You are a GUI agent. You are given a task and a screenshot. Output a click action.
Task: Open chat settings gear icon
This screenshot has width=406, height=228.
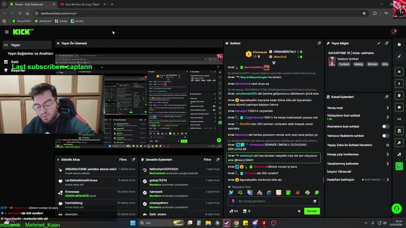pyautogui.click(x=299, y=211)
